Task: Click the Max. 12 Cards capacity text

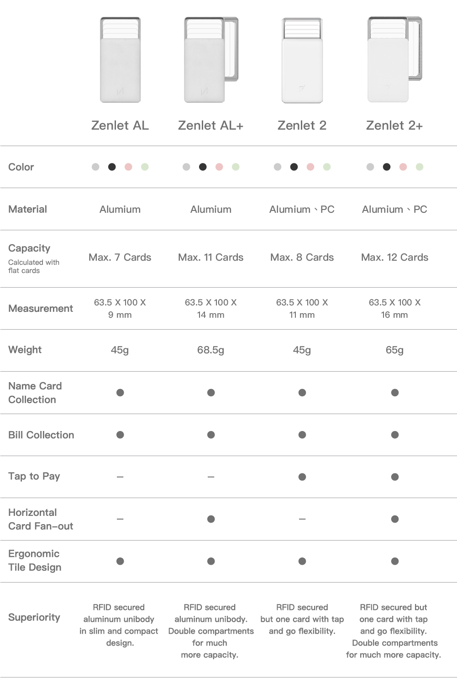Action: point(394,257)
